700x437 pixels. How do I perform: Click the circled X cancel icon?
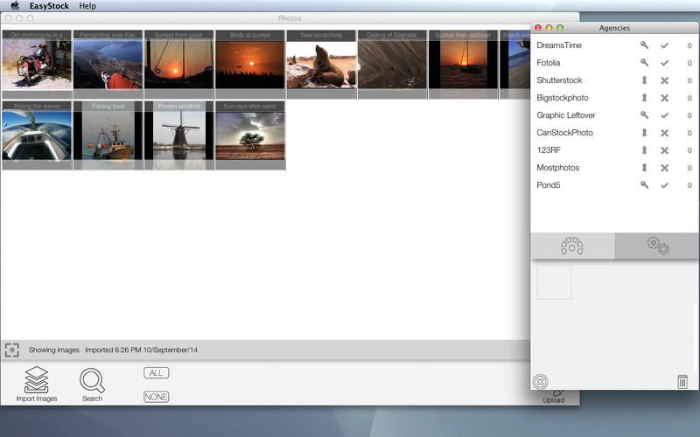tap(541, 382)
